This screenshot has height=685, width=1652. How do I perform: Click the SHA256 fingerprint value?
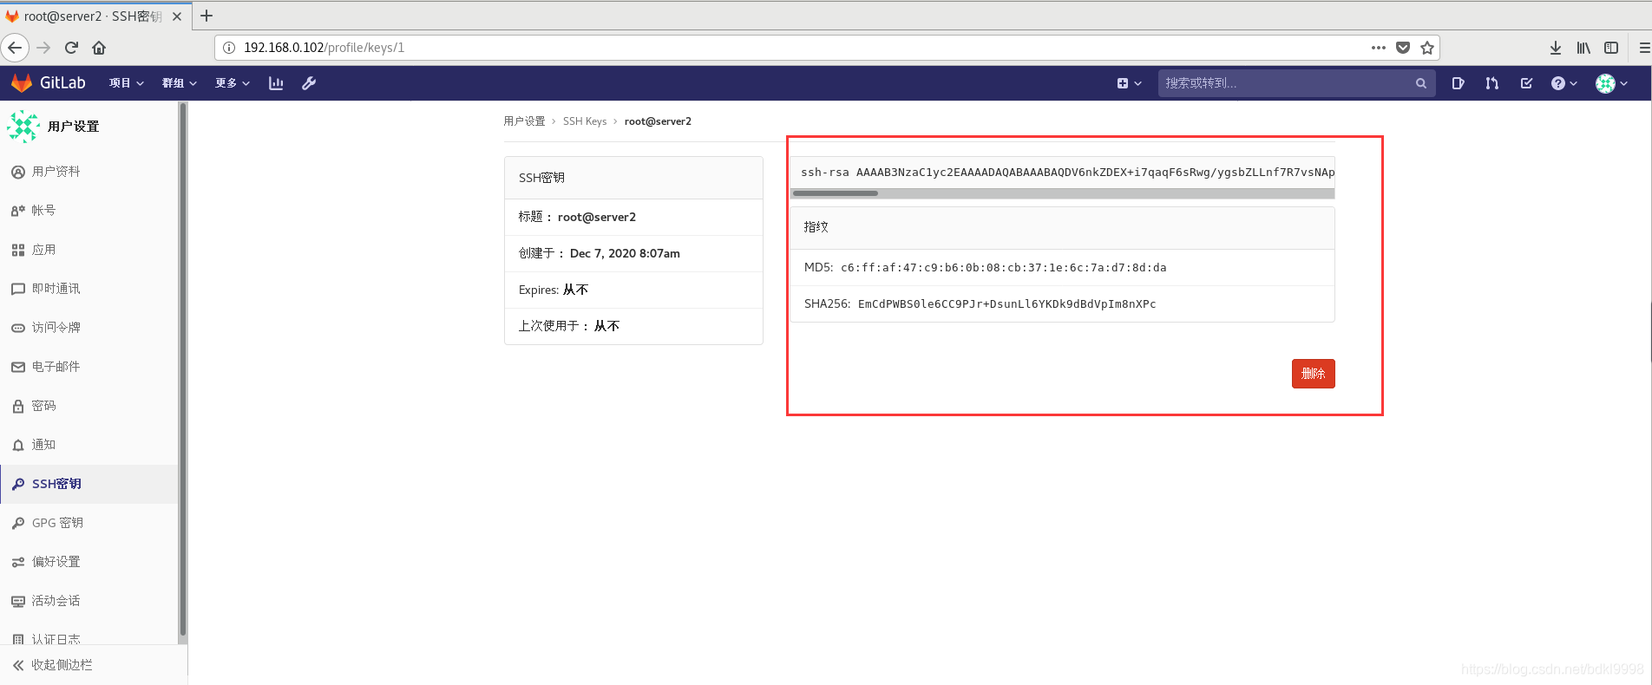pyautogui.click(x=1006, y=304)
